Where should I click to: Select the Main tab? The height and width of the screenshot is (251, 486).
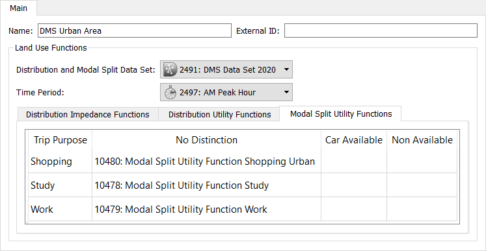coord(19,8)
